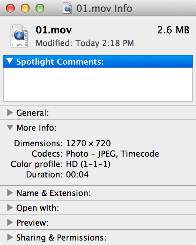Click inside the Spotlight Comments text field
Viewport: 196px width, 245px height.
tap(98, 85)
